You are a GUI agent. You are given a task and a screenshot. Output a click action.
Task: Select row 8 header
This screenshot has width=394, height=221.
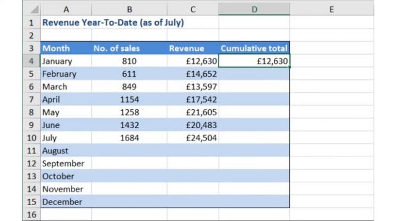click(x=31, y=112)
